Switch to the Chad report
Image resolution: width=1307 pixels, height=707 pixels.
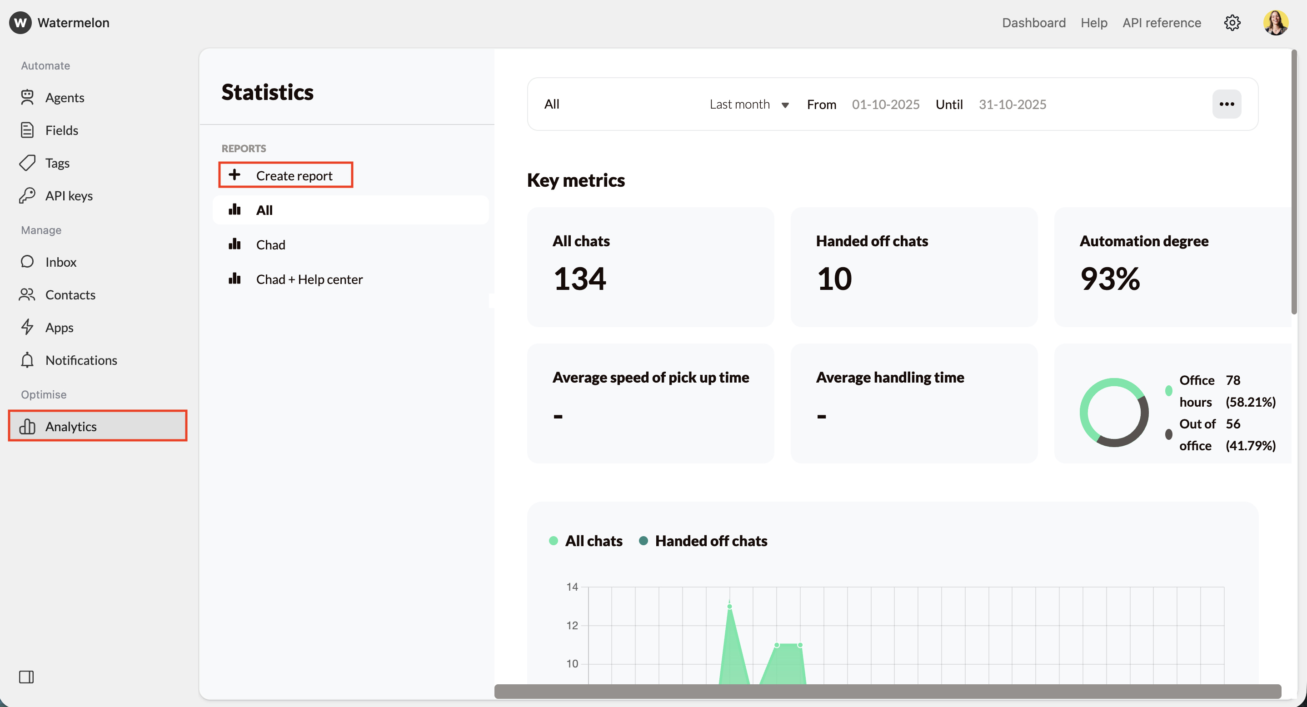pos(270,244)
